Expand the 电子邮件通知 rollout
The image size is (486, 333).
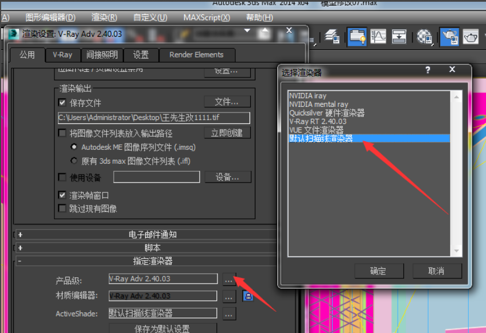click(x=146, y=235)
